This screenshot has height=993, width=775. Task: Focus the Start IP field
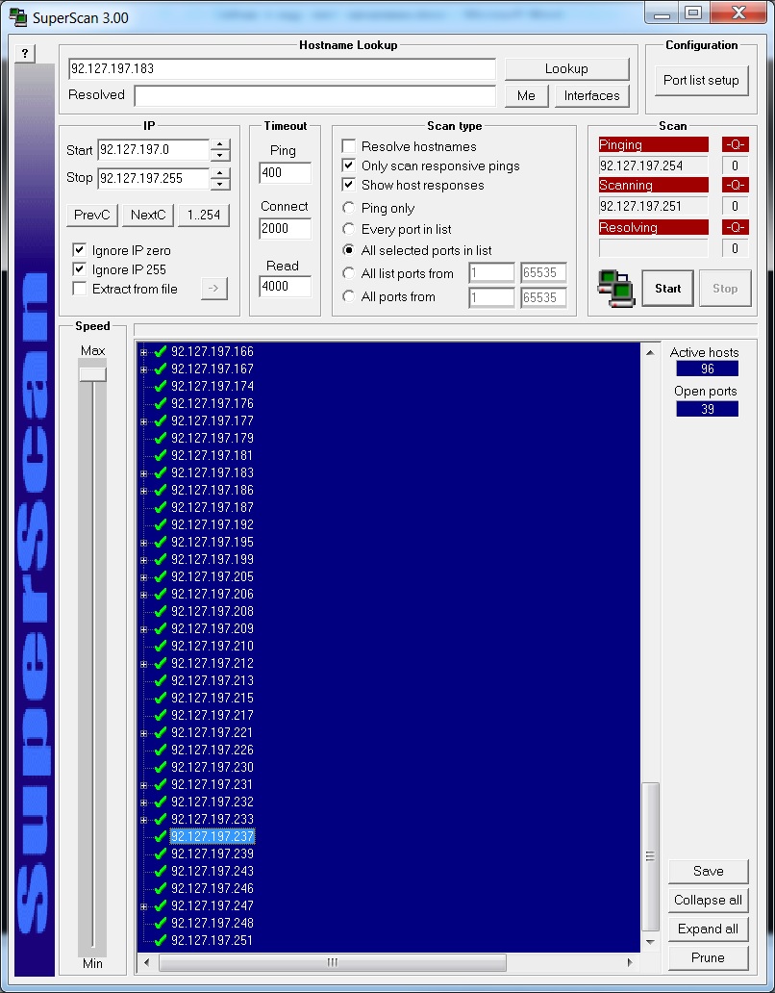tap(153, 150)
